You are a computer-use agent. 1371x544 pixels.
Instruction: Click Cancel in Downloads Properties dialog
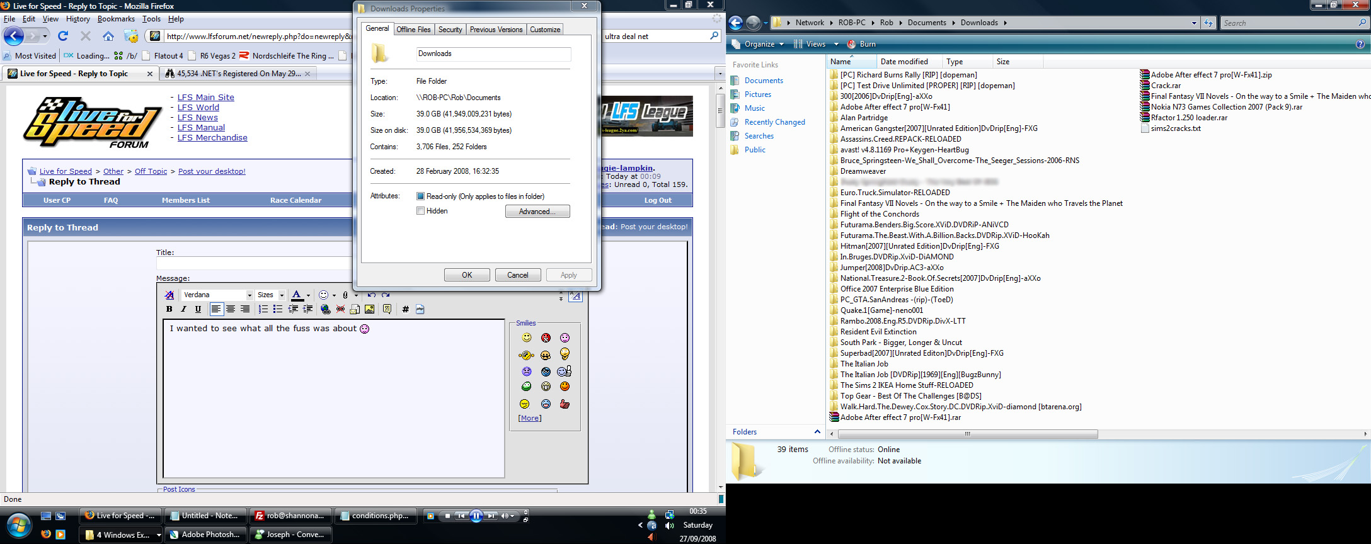[518, 275]
